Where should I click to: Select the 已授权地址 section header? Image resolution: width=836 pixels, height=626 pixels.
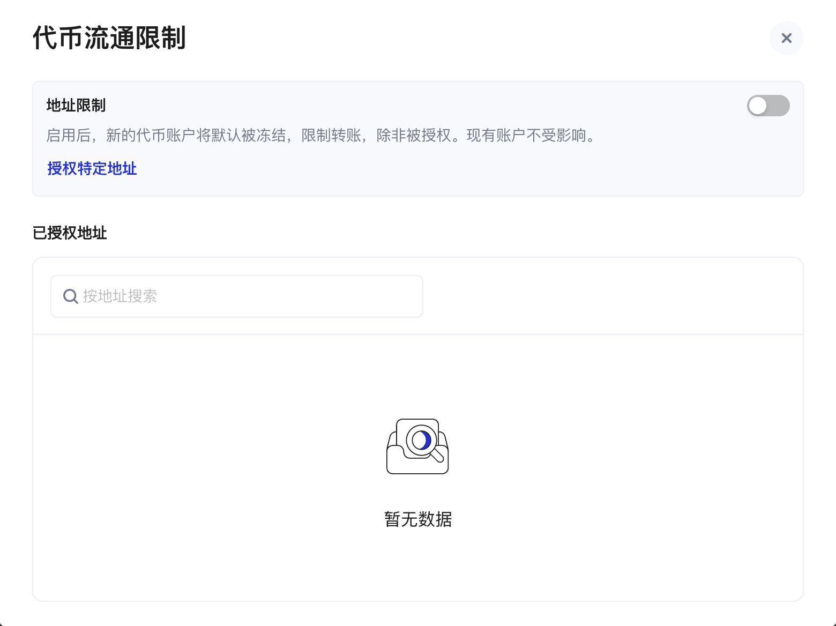(70, 233)
